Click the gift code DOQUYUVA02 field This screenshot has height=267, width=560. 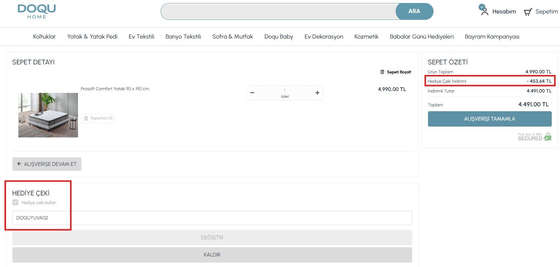[212, 218]
